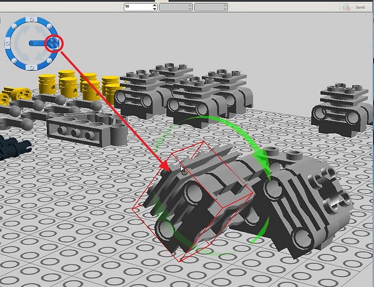The height and width of the screenshot is (287, 374).
Task: Click the lower-left stud on the rotation wheel ring
Action: 15,61
